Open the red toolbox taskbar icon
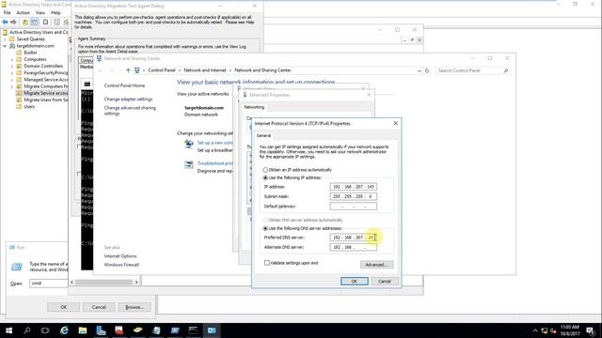 click(119, 330)
